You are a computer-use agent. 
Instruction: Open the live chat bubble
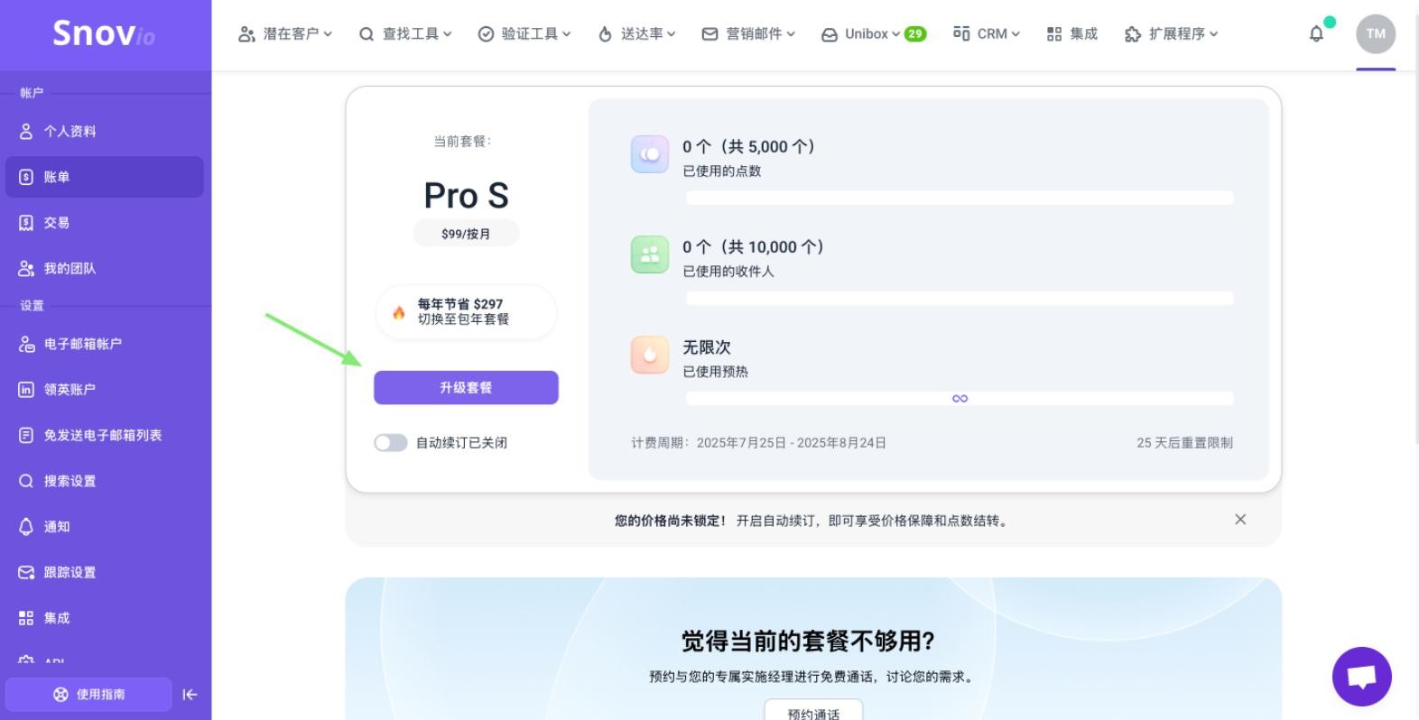pyautogui.click(x=1361, y=676)
